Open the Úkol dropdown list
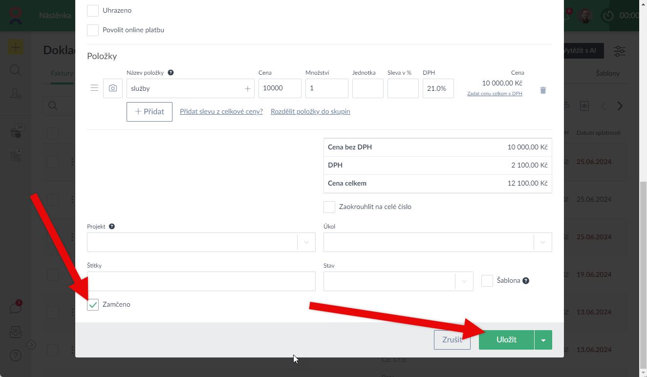 [x=542, y=242]
